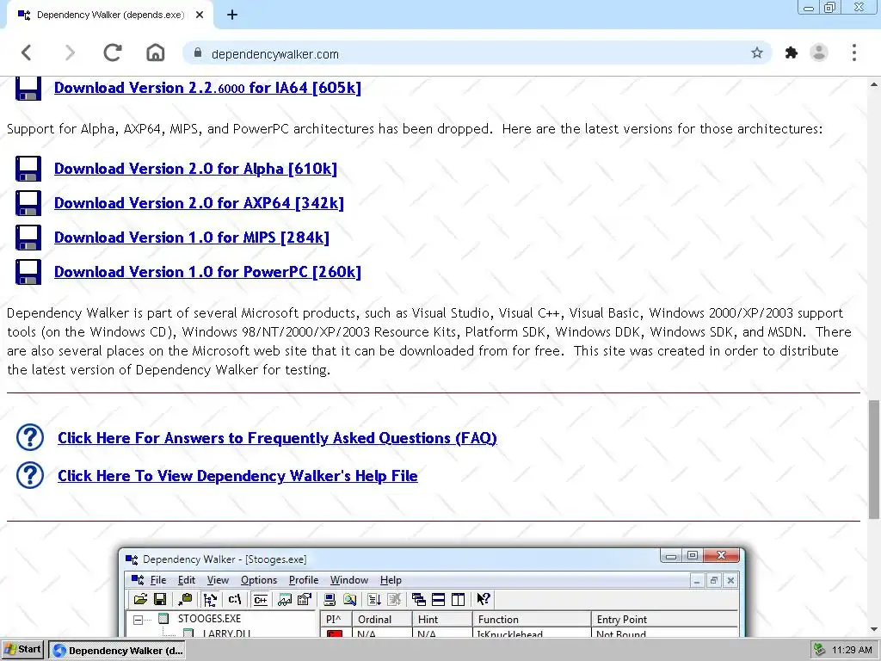Open a new tab with the plus button
This screenshot has width=881, height=661.
(232, 15)
